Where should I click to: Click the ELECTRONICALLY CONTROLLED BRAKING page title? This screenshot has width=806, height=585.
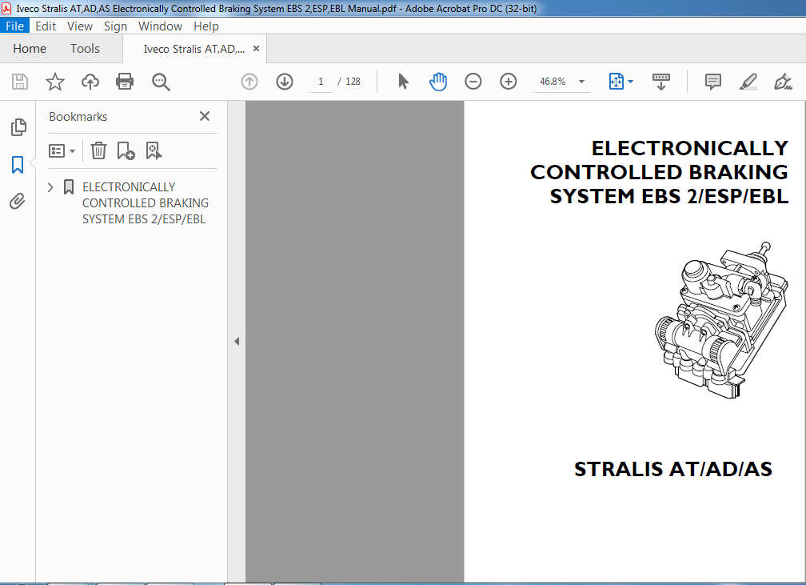tap(659, 172)
